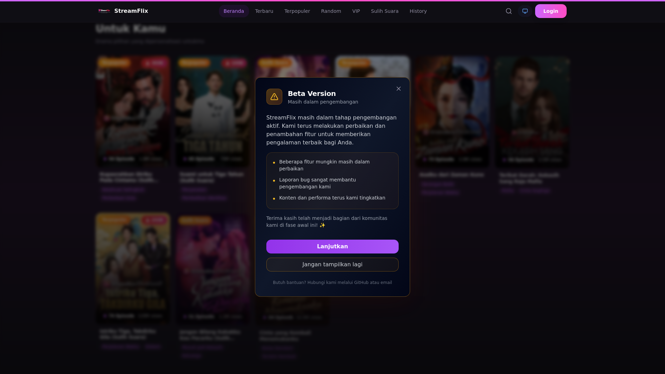
Task: Click the Login button
Action: pos(551,11)
